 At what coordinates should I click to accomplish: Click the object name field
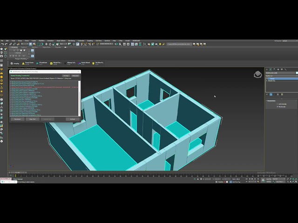280,73
